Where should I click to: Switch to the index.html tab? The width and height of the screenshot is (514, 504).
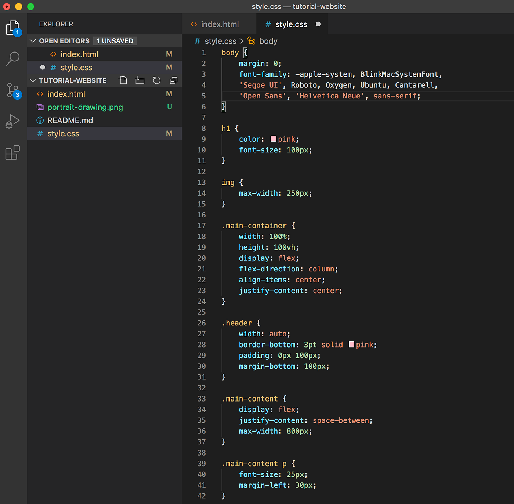pos(219,24)
